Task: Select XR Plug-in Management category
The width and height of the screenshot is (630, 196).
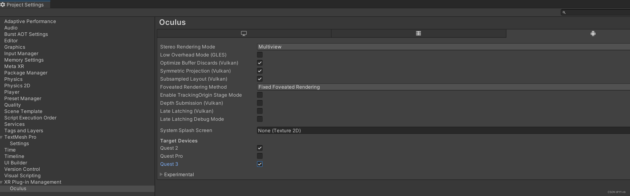Action: [x=33, y=182]
